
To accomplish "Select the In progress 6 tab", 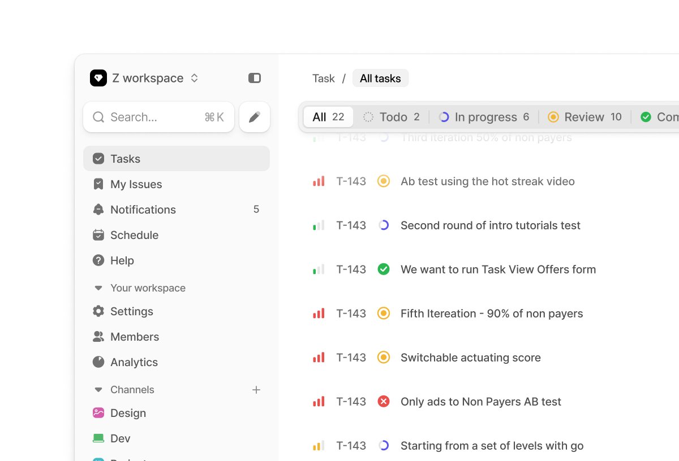I will 484,117.
